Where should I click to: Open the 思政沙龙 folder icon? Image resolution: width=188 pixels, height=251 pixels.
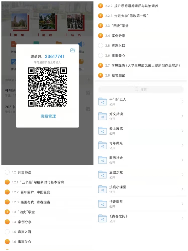tap(102, 175)
